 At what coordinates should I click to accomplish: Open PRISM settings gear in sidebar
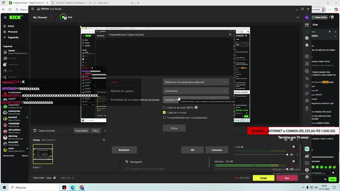click(307, 177)
